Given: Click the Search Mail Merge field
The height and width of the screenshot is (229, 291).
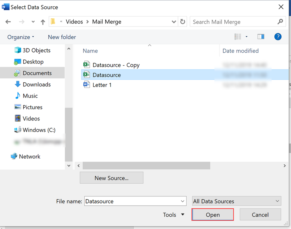Looking at the screenshot, I should 233,22.
